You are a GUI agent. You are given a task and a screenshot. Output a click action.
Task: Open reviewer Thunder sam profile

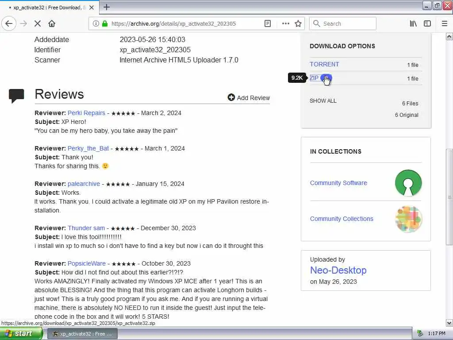point(86,228)
